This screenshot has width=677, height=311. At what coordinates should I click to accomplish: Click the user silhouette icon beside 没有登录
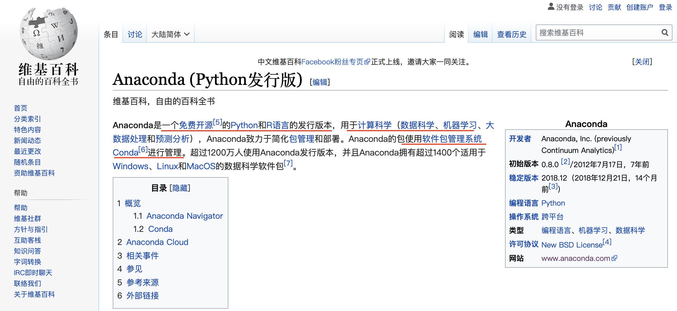[551, 7]
